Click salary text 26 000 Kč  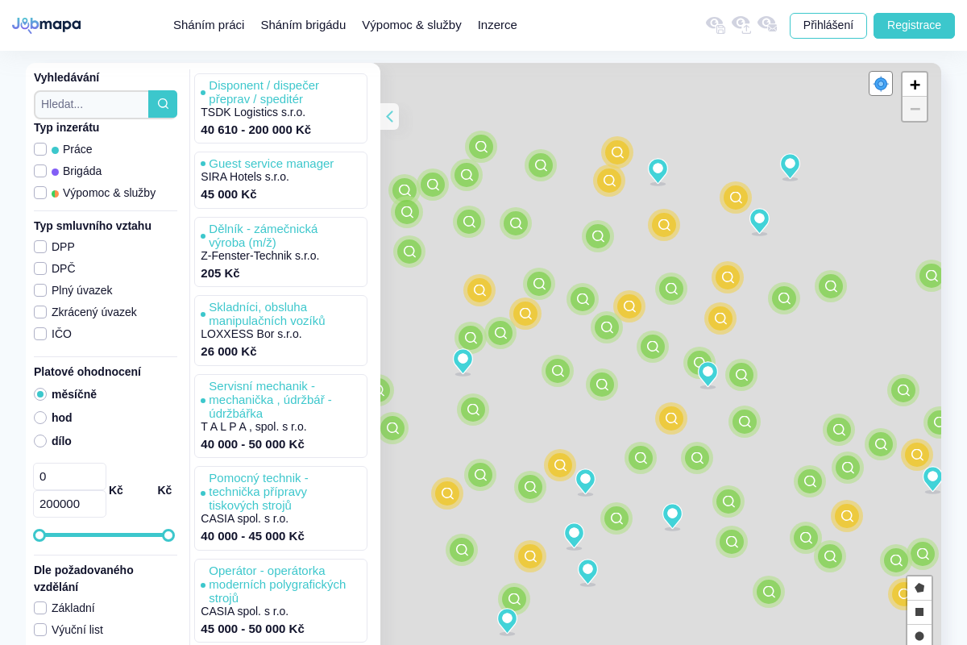click(229, 352)
